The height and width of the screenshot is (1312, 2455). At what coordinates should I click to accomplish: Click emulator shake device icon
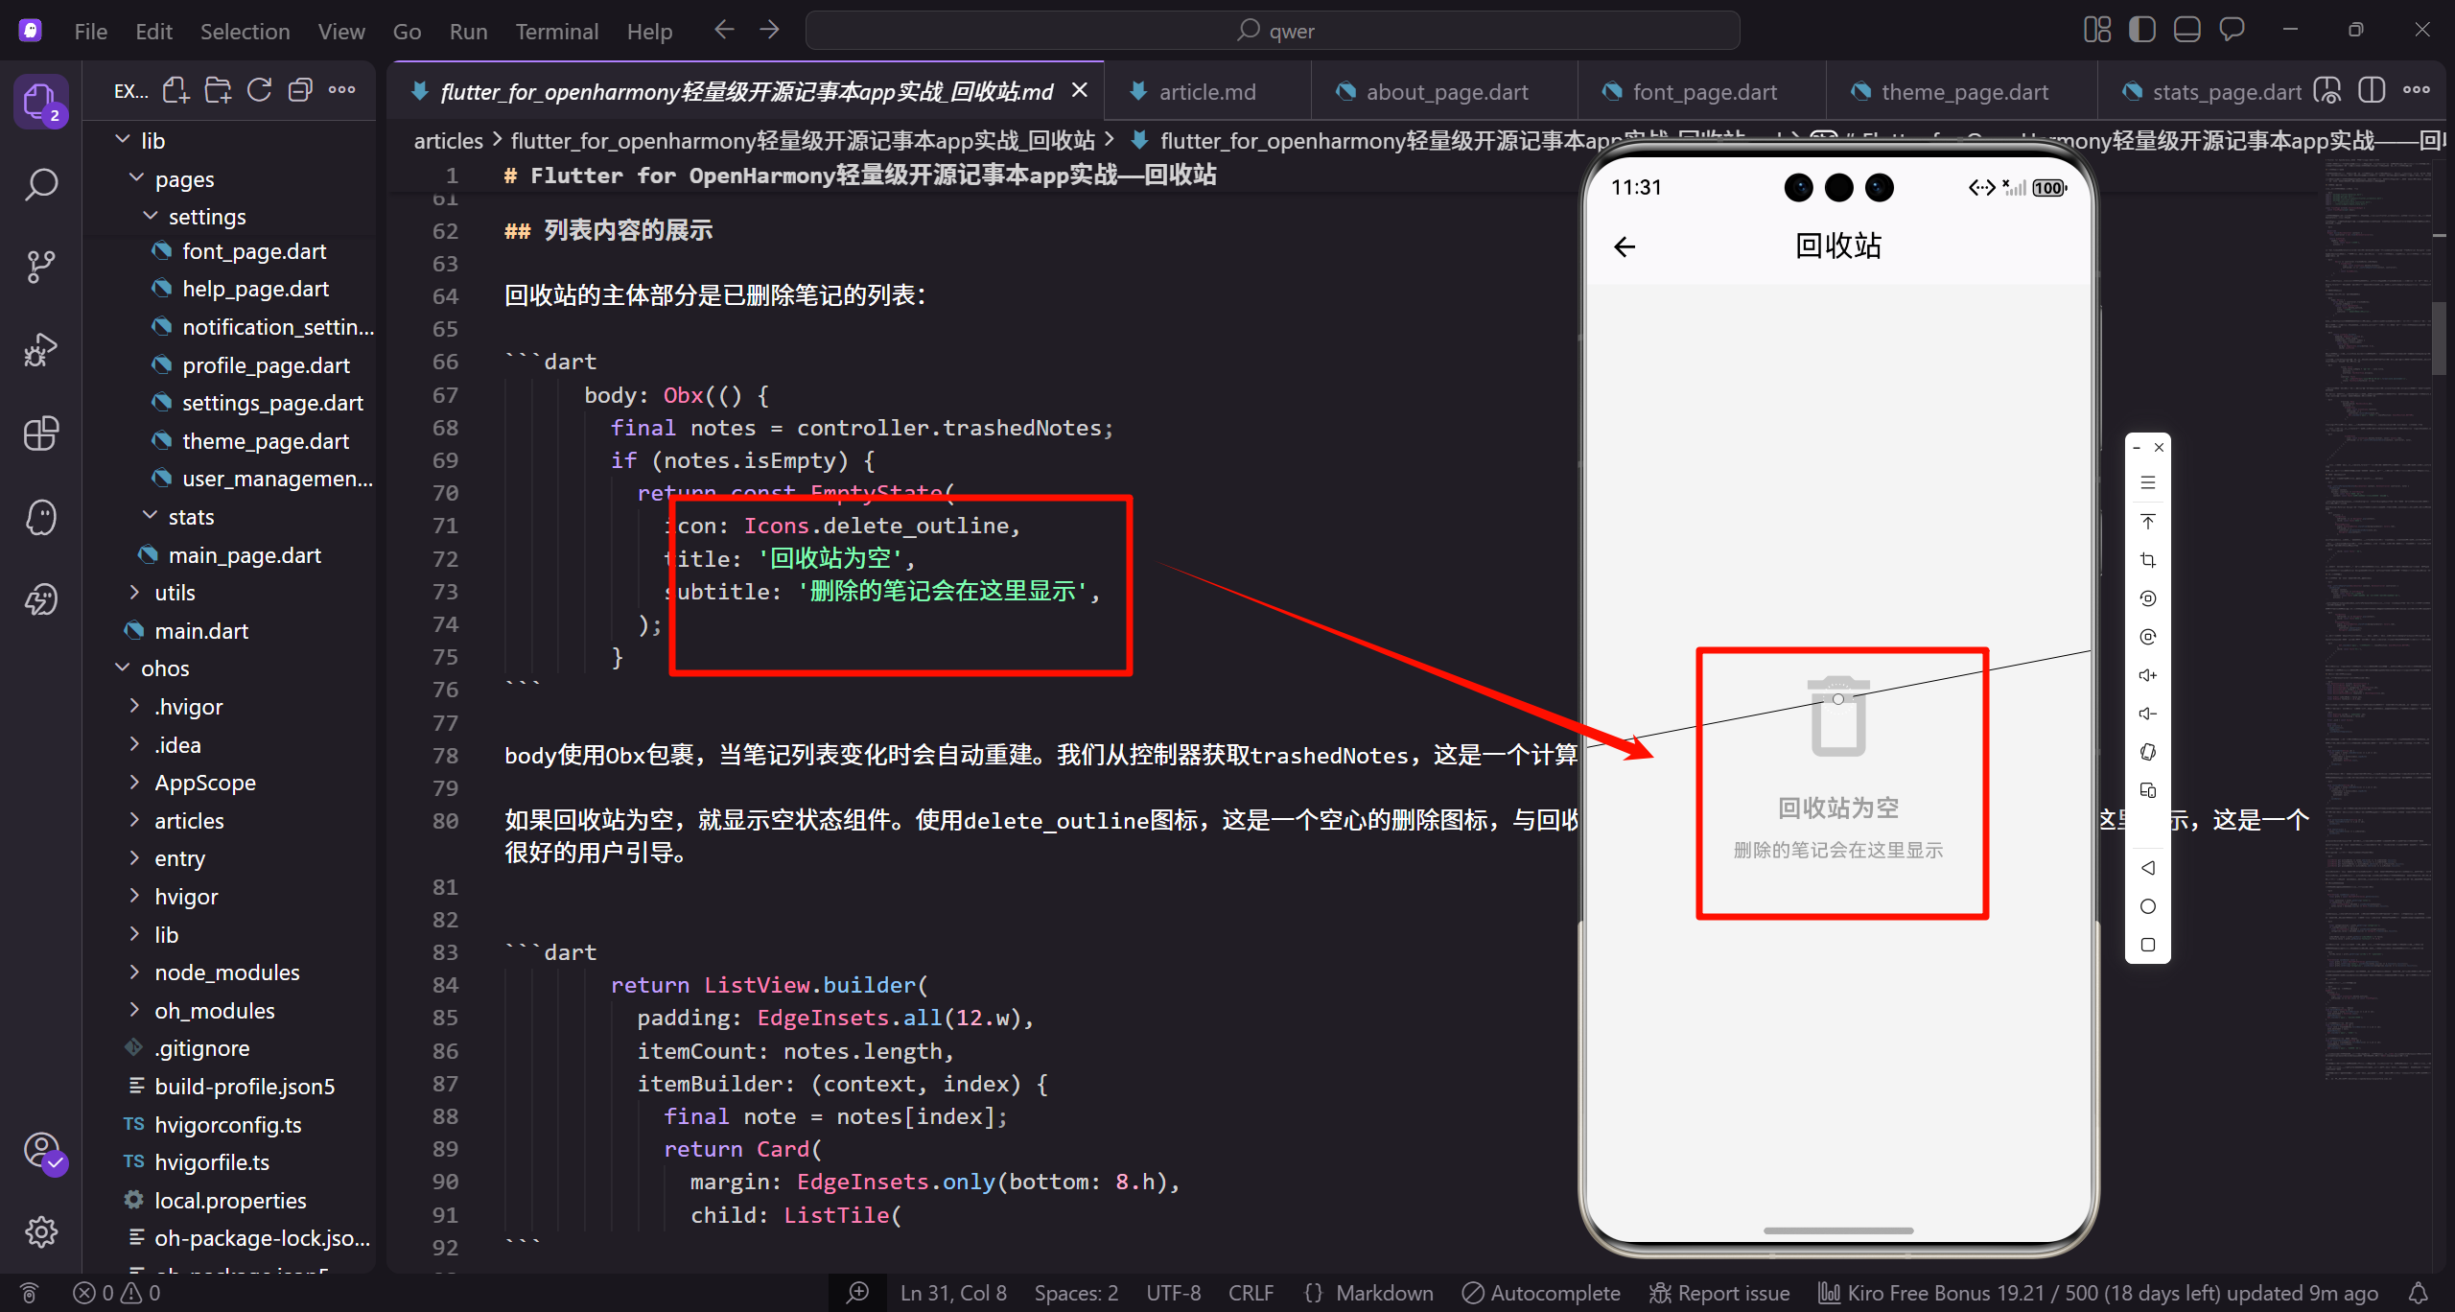2148,752
